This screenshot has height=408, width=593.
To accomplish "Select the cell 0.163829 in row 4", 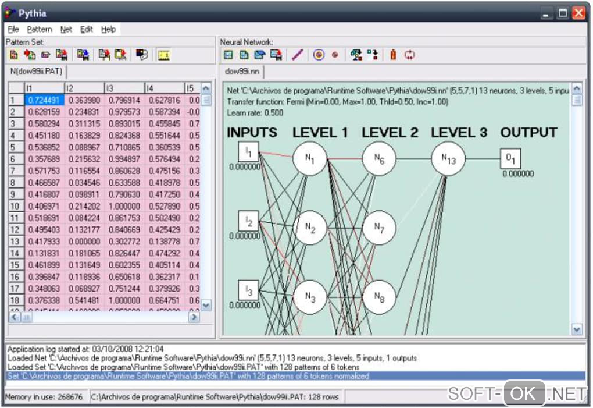I will [x=84, y=136].
